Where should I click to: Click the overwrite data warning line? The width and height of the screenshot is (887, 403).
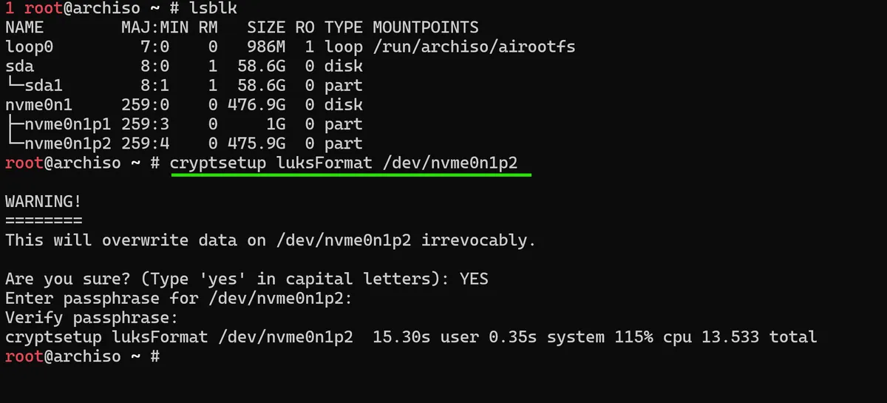click(271, 240)
